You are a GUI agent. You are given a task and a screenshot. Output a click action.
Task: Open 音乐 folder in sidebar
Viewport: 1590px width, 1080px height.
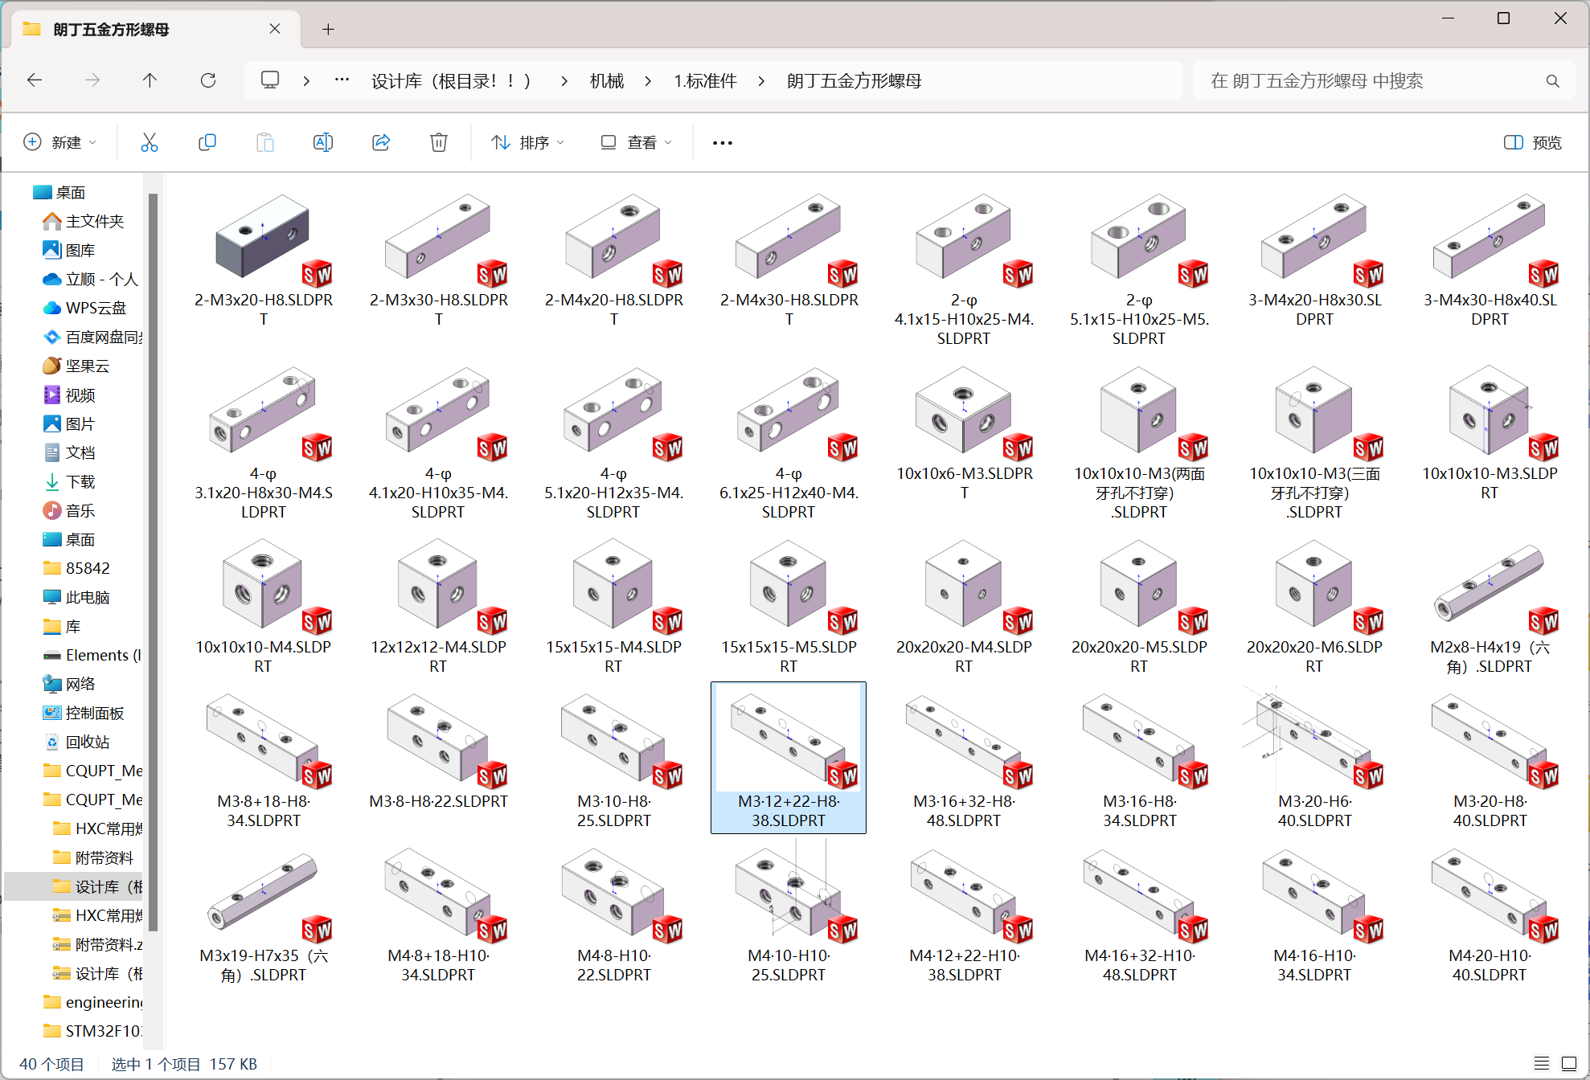[x=69, y=510]
